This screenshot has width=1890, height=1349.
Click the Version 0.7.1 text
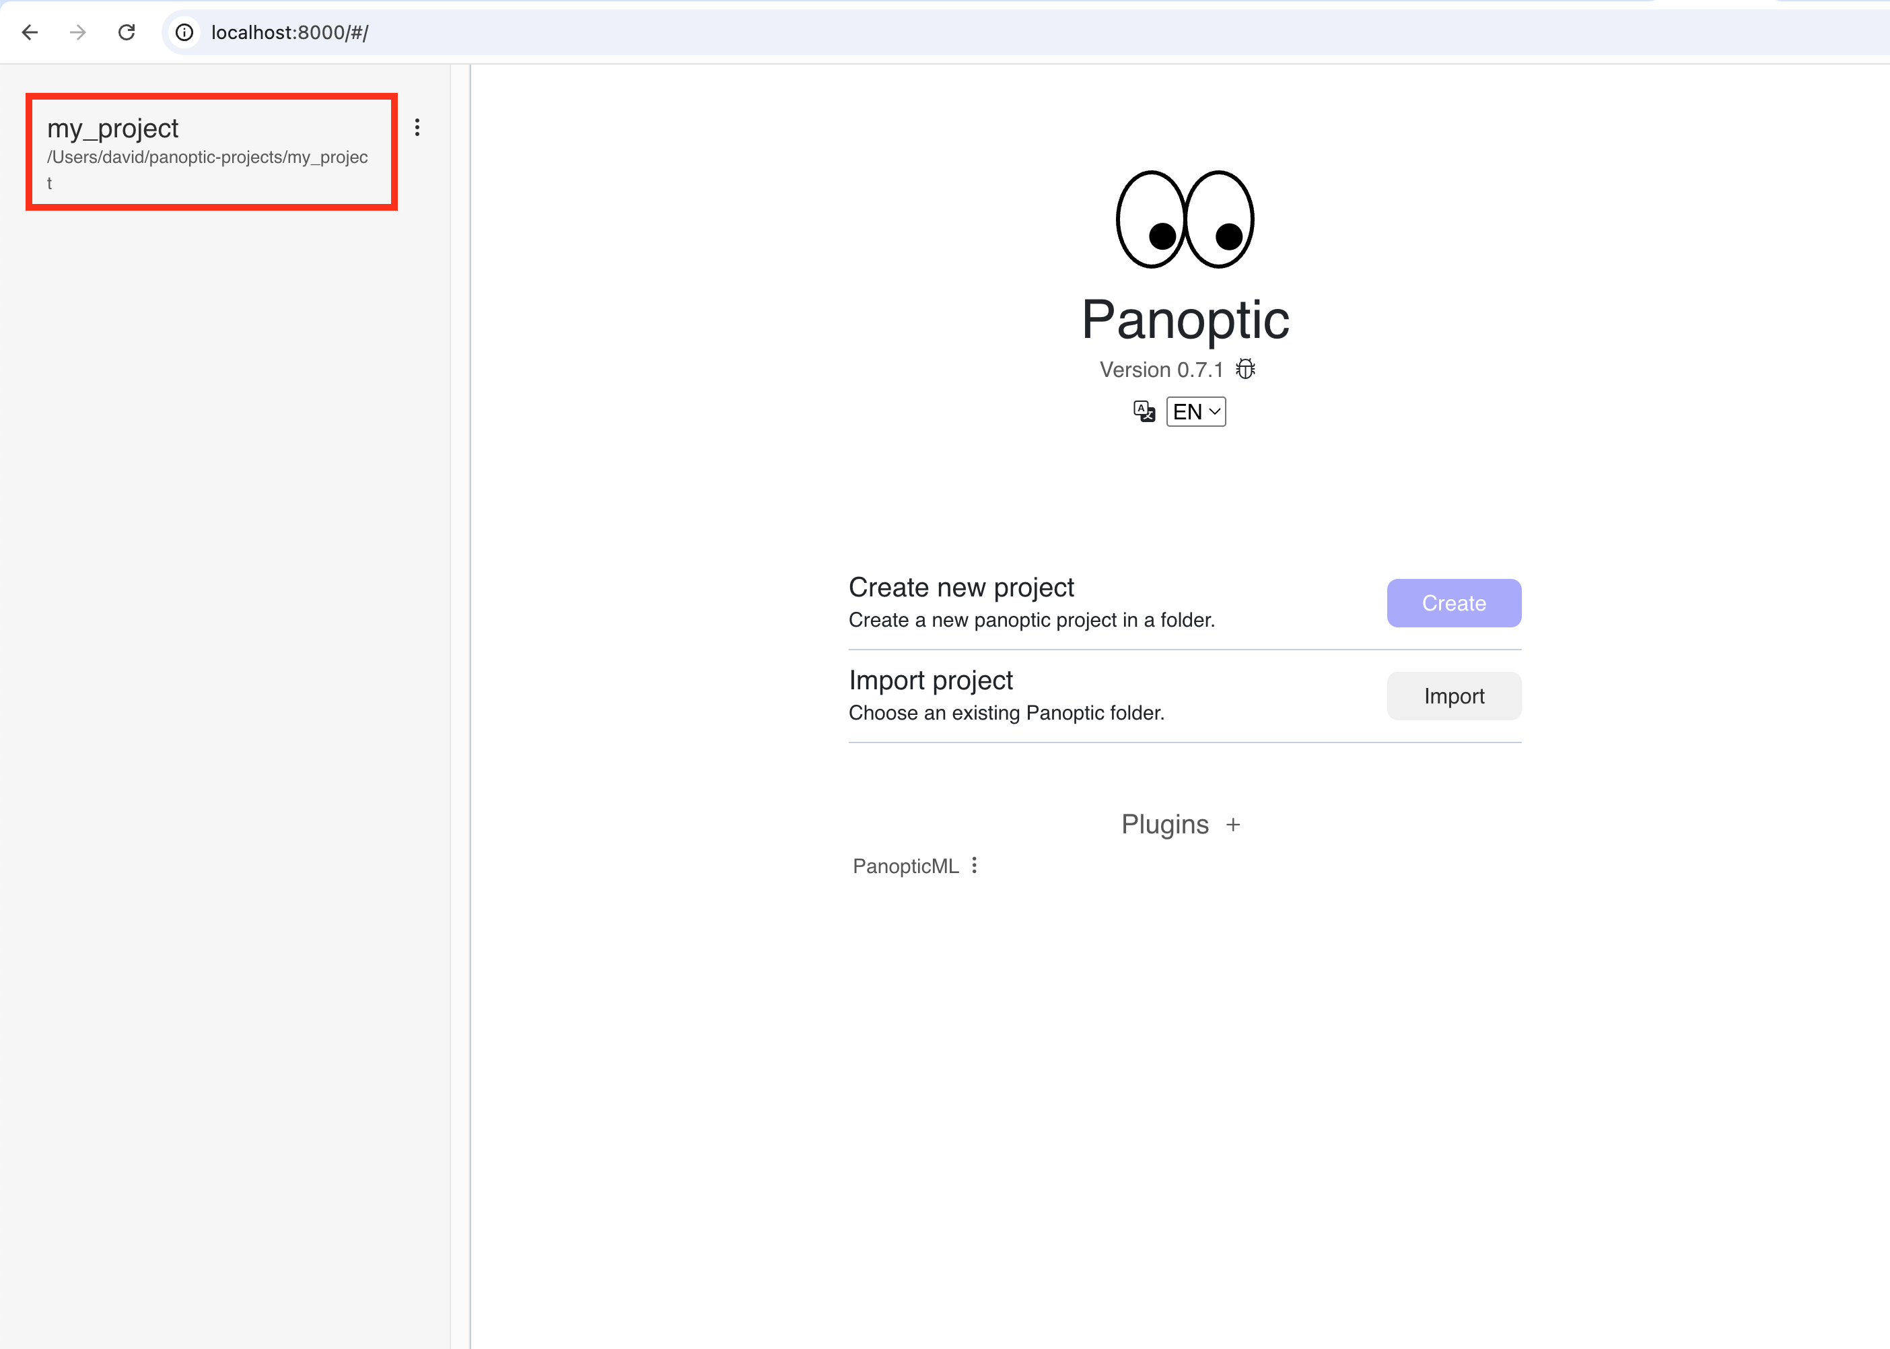(x=1161, y=370)
